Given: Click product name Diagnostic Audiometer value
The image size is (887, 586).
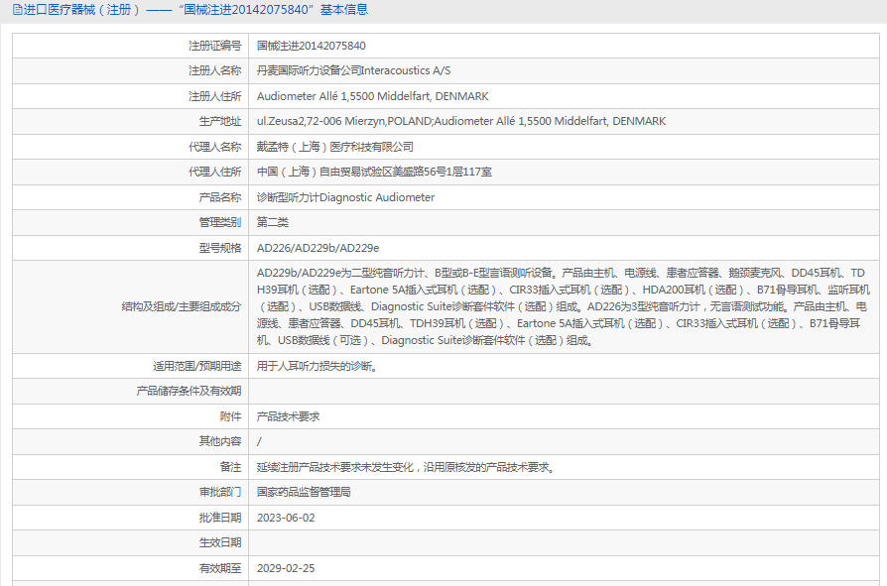Looking at the screenshot, I should [345, 197].
